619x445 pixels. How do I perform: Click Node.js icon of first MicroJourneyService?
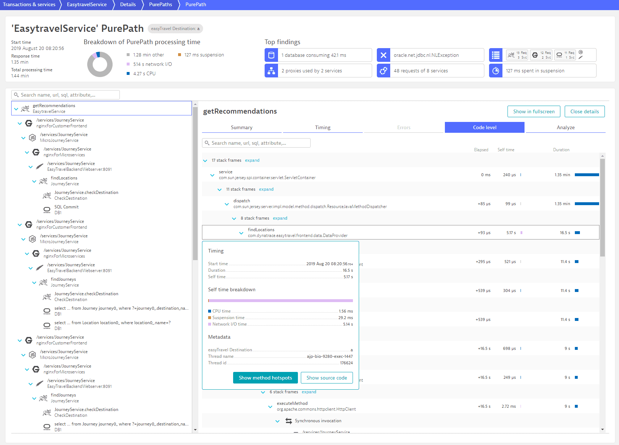coord(32,137)
